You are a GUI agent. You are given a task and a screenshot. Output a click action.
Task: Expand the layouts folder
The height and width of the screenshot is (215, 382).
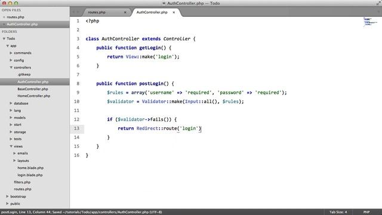click(x=14, y=161)
